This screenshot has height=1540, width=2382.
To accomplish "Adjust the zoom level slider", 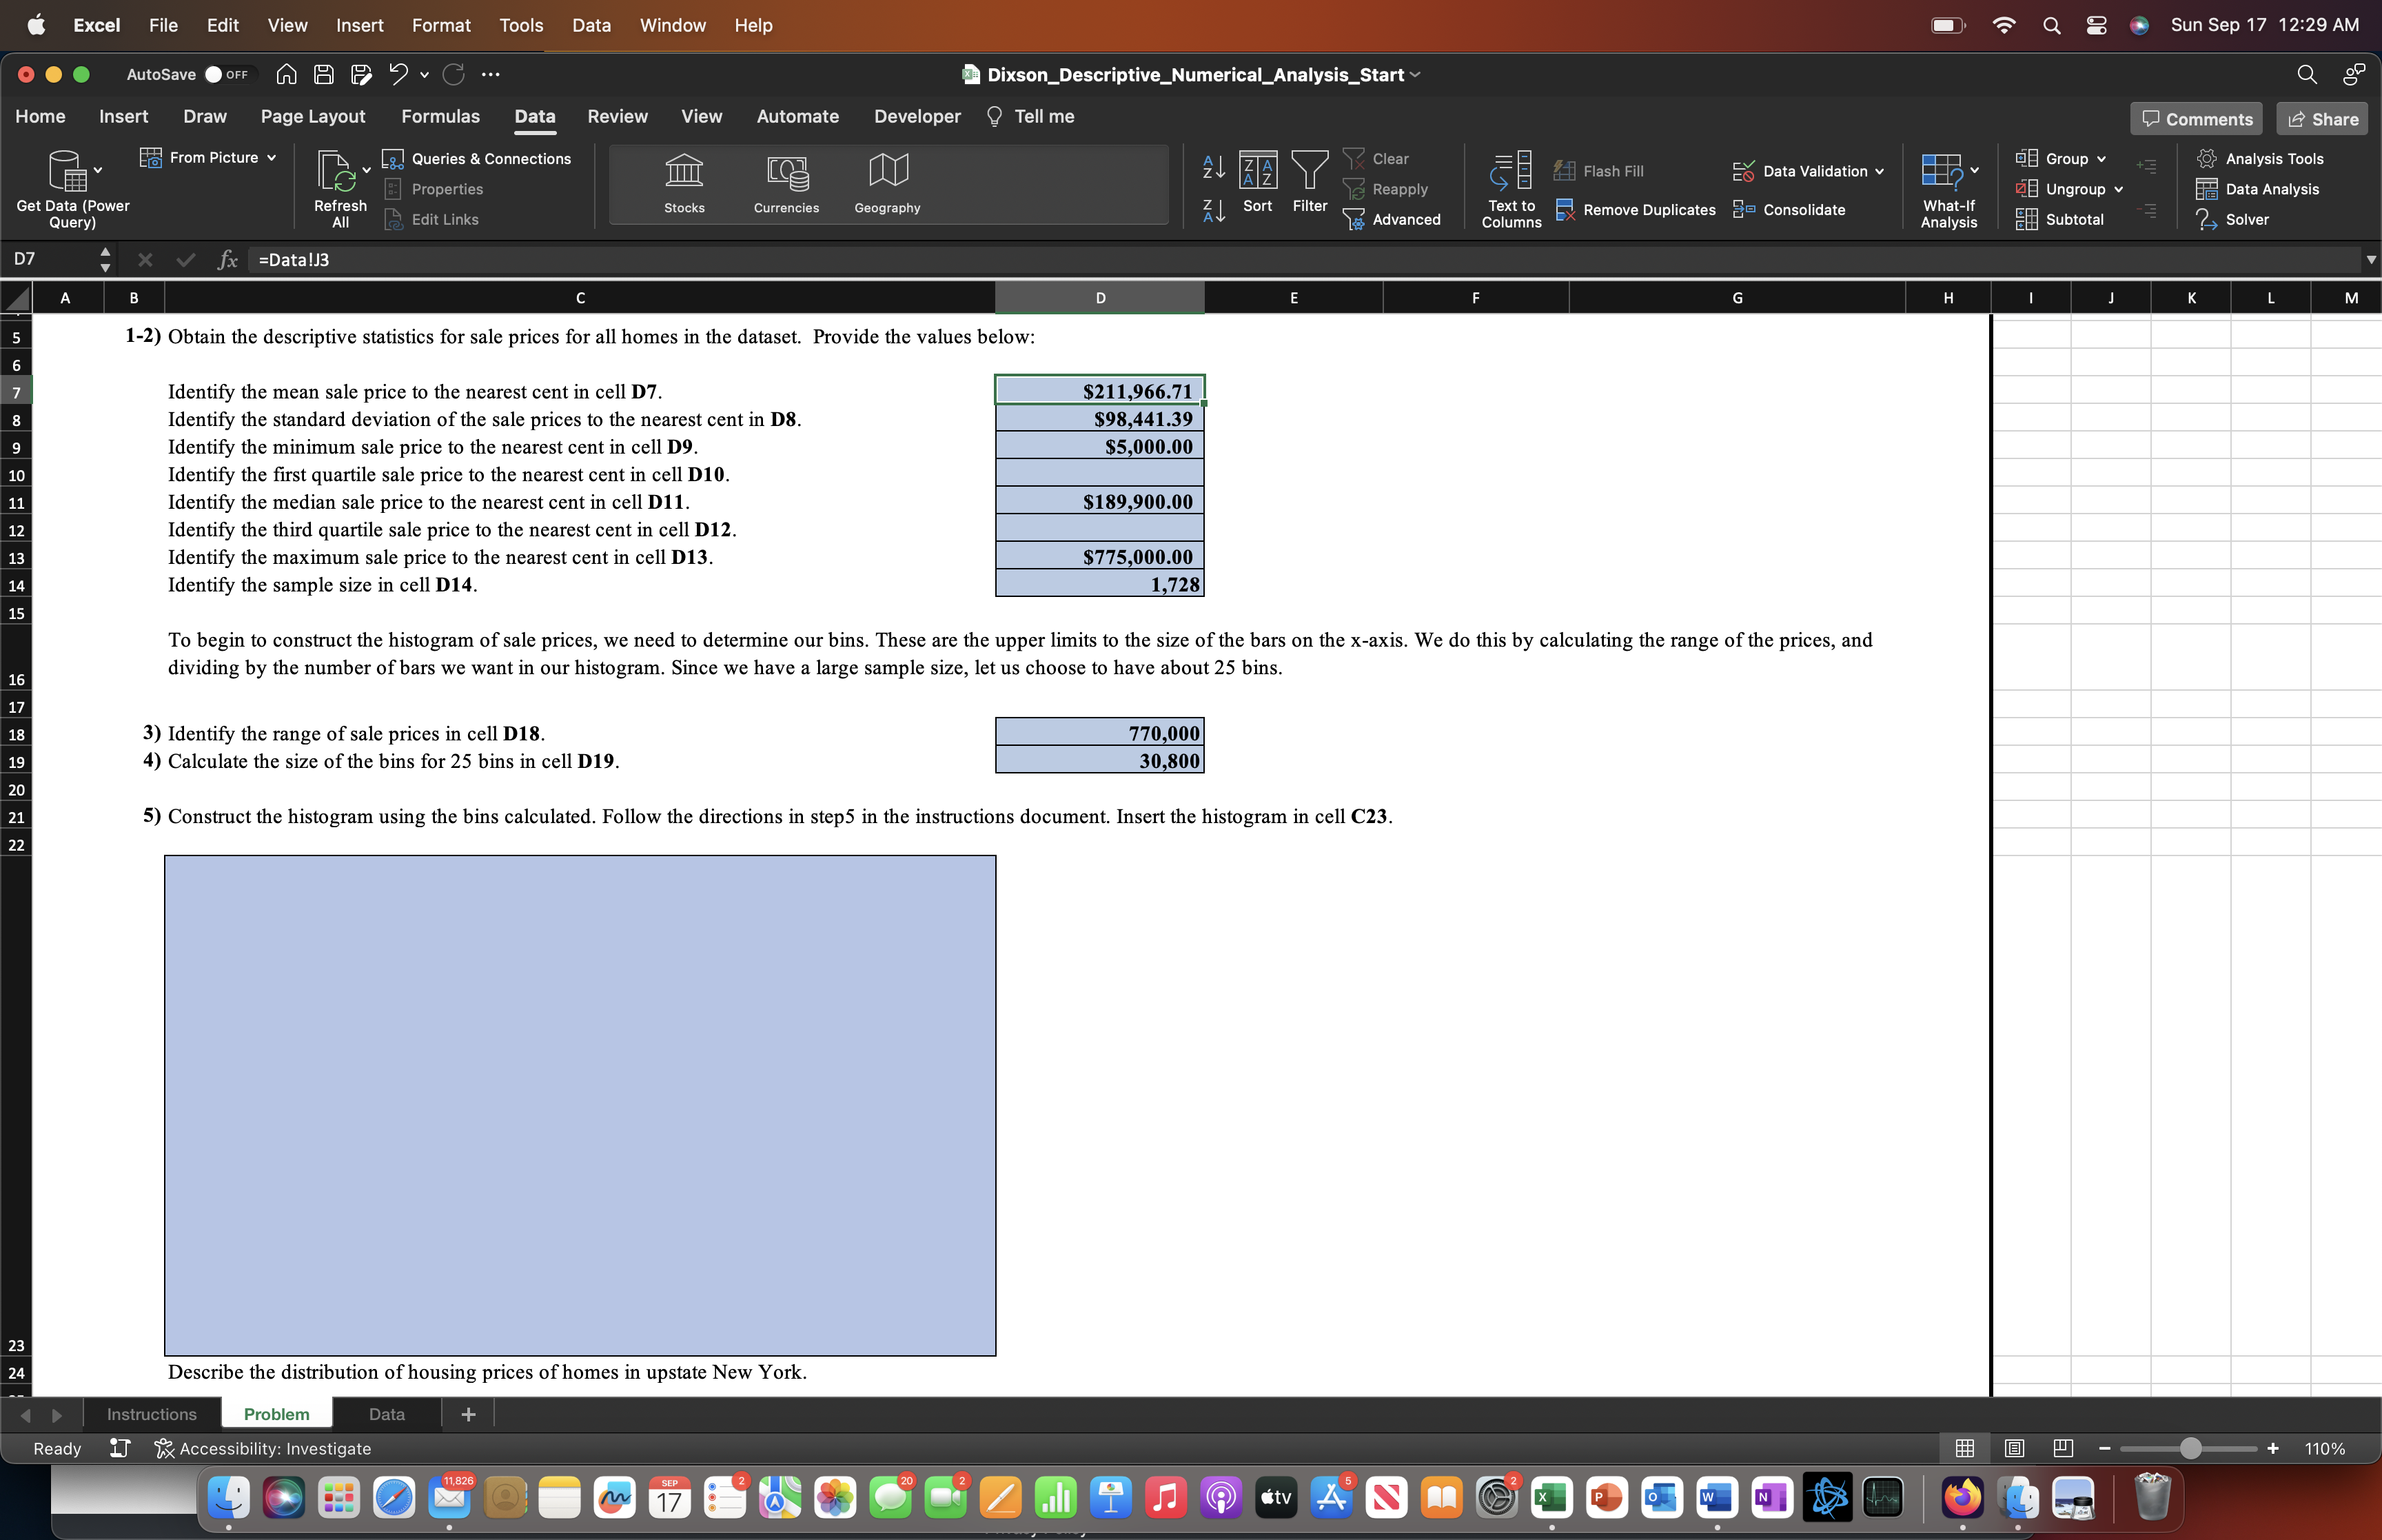I will (2190, 1448).
